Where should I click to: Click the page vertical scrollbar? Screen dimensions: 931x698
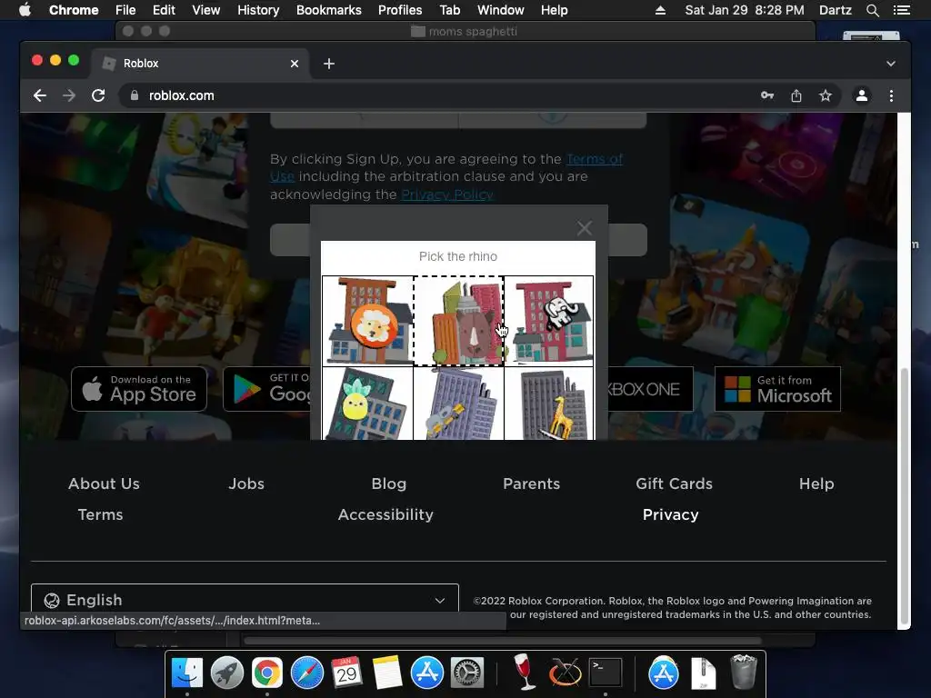905,496
